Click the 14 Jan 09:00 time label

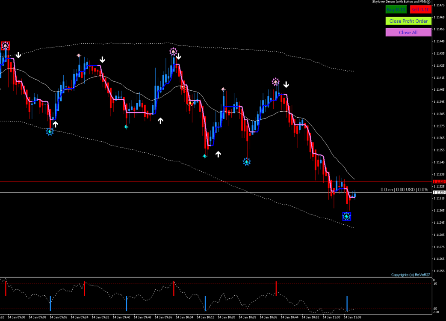17,317
